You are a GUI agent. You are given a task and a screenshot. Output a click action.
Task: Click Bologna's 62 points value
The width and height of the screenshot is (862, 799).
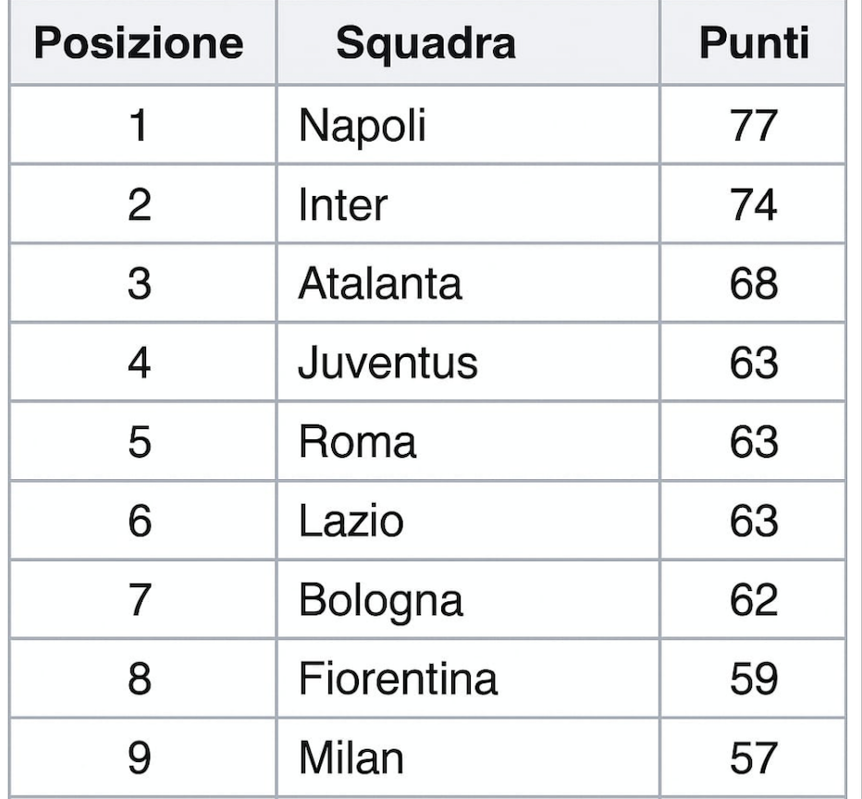click(x=754, y=599)
